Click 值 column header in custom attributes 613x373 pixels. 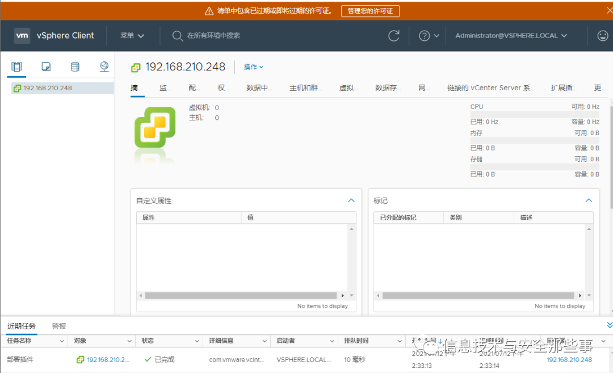[x=299, y=217]
